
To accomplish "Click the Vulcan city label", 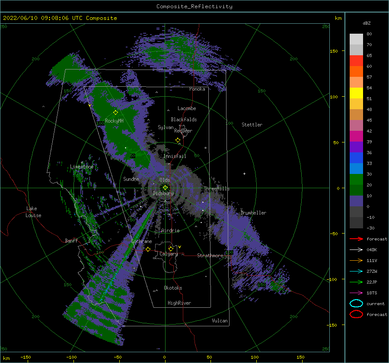I will click(x=220, y=321).
